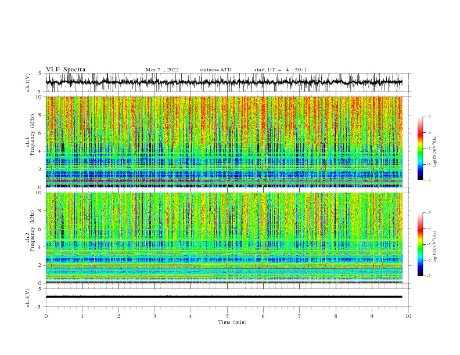
Task: Click the time axis tick label 7
Action: [300, 316]
